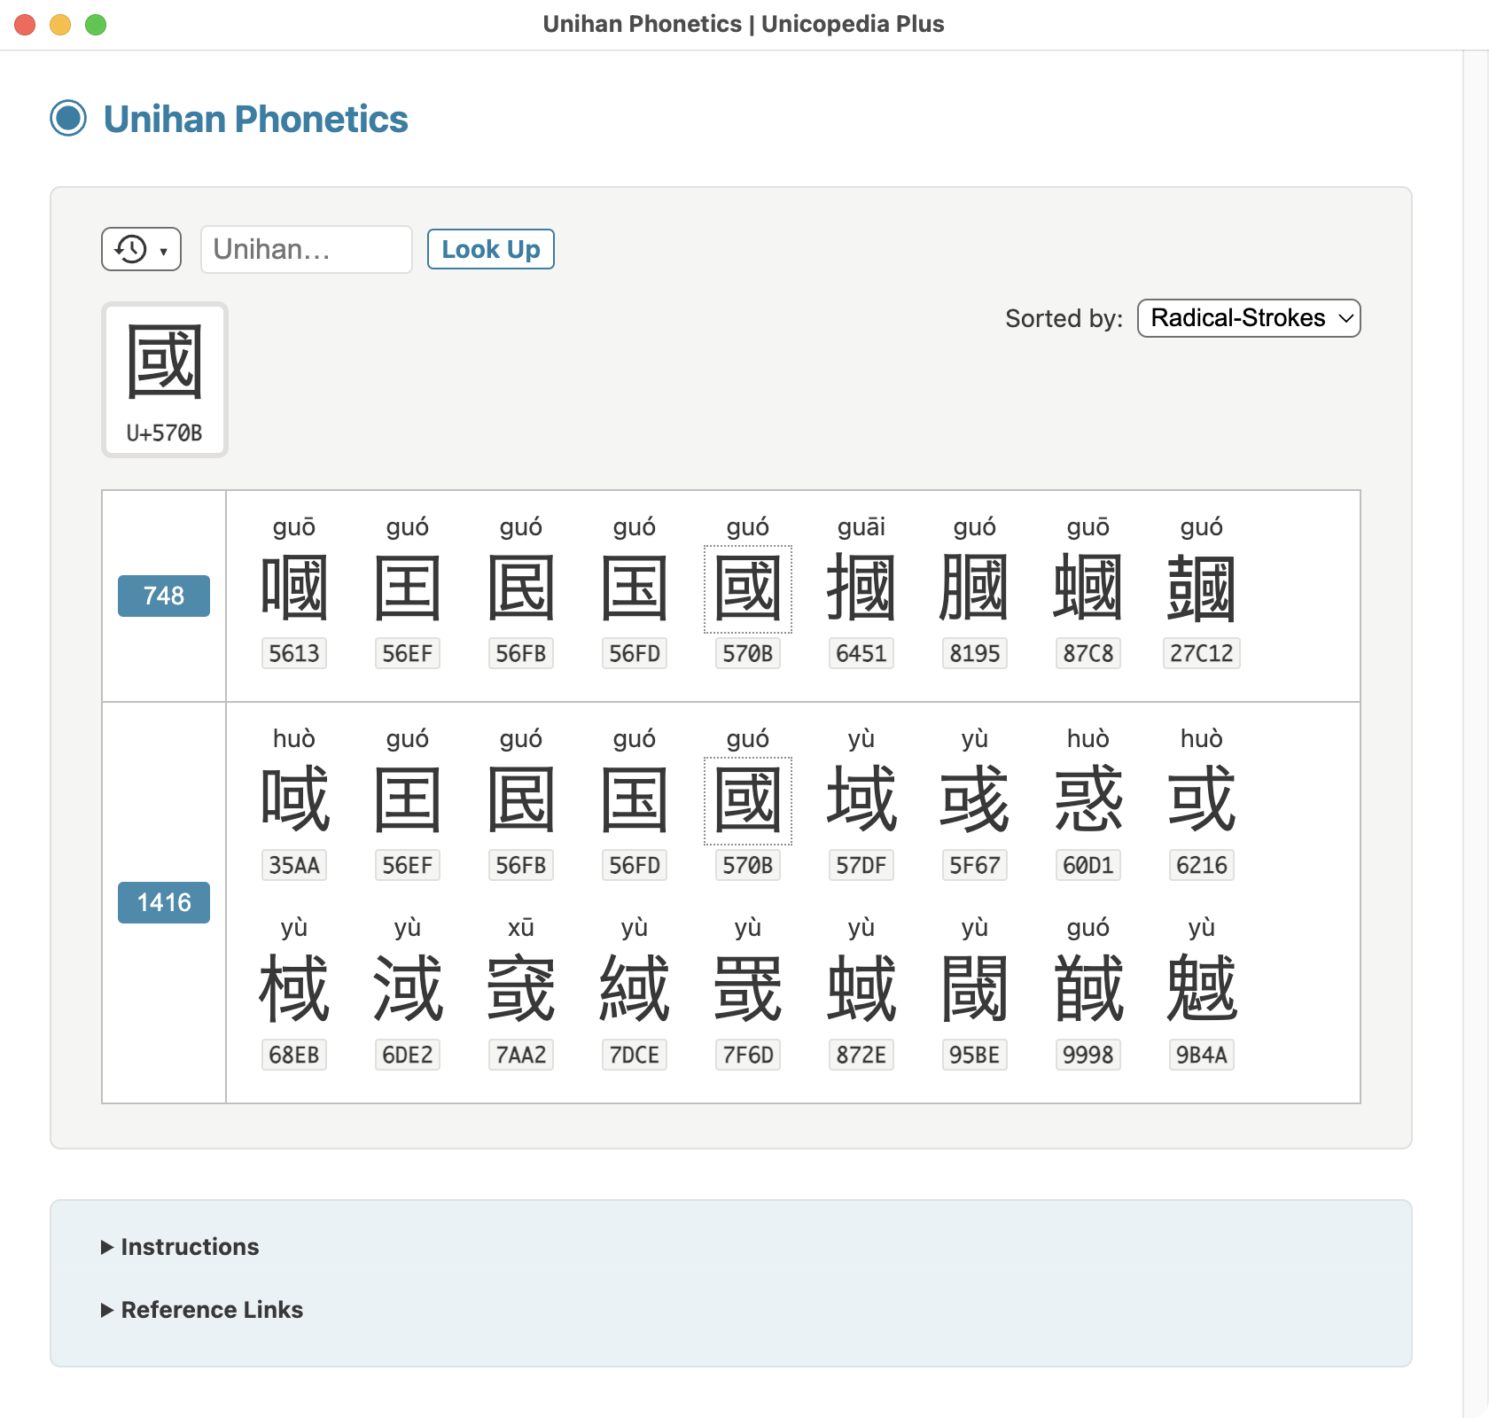Click the Look Up button
The width and height of the screenshot is (1489, 1418).
[491, 249]
